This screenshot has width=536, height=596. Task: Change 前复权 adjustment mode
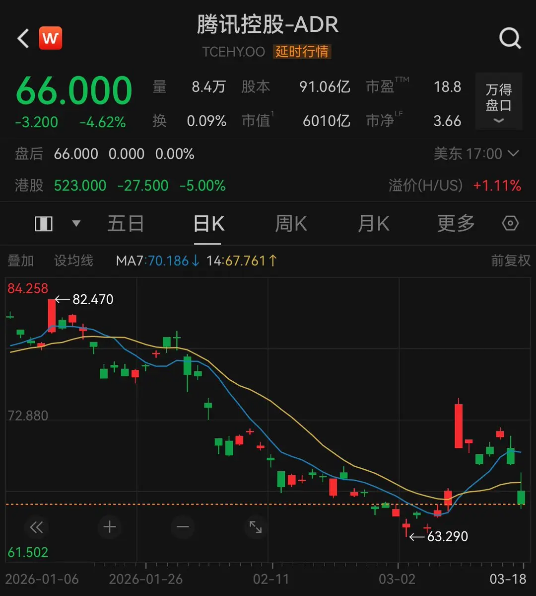511,261
